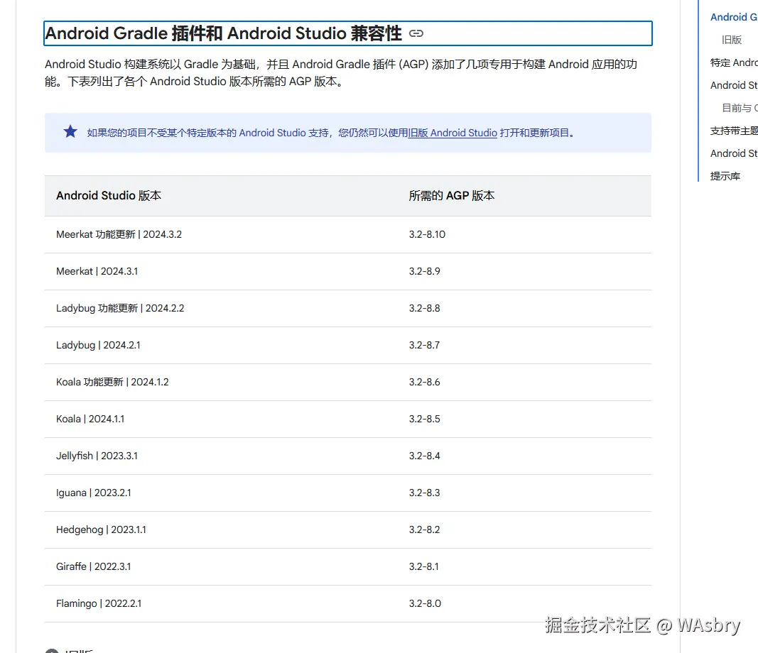Click AGP value '3.2-8.8'
The height and width of the screenshot is (653, 758).
click(x=424, y=308)
